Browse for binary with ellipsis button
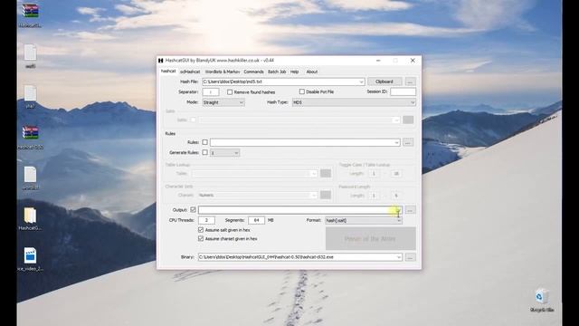 coord(410,257)
